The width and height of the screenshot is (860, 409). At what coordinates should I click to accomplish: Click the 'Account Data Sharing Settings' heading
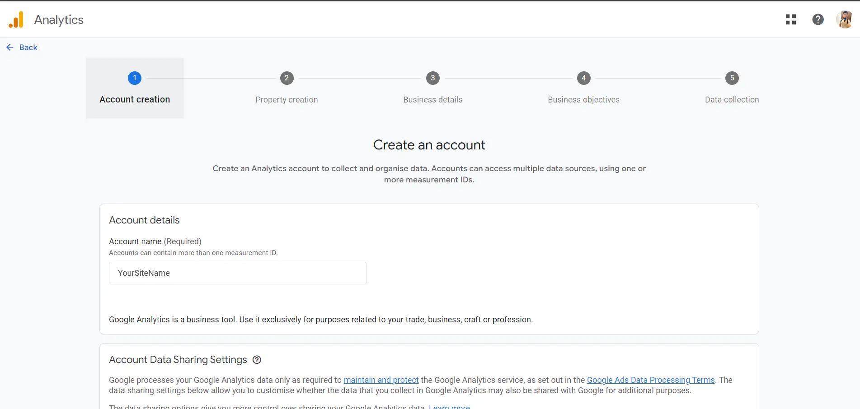click(178, 360)
